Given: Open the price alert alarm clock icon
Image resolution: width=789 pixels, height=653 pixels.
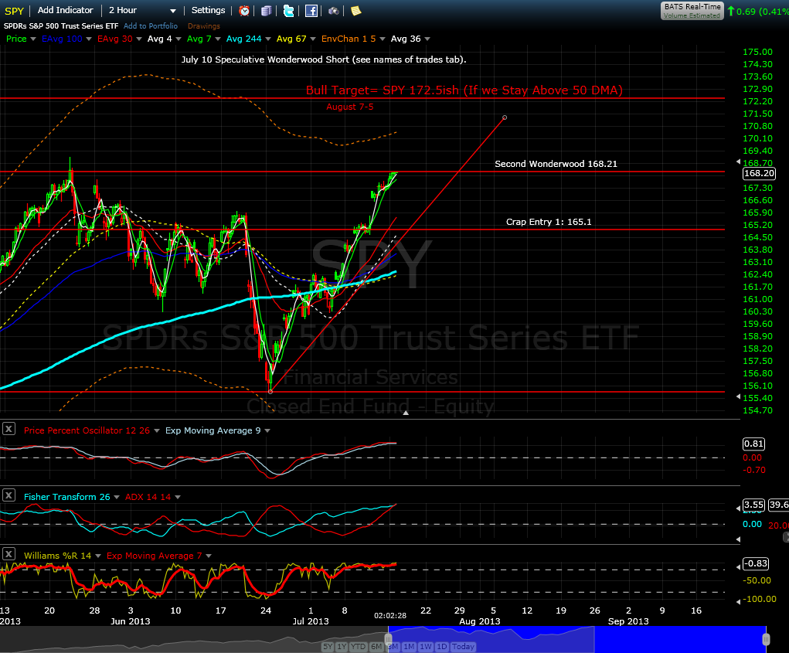Looking at the screenshot, I should click(x=244, y=11).
